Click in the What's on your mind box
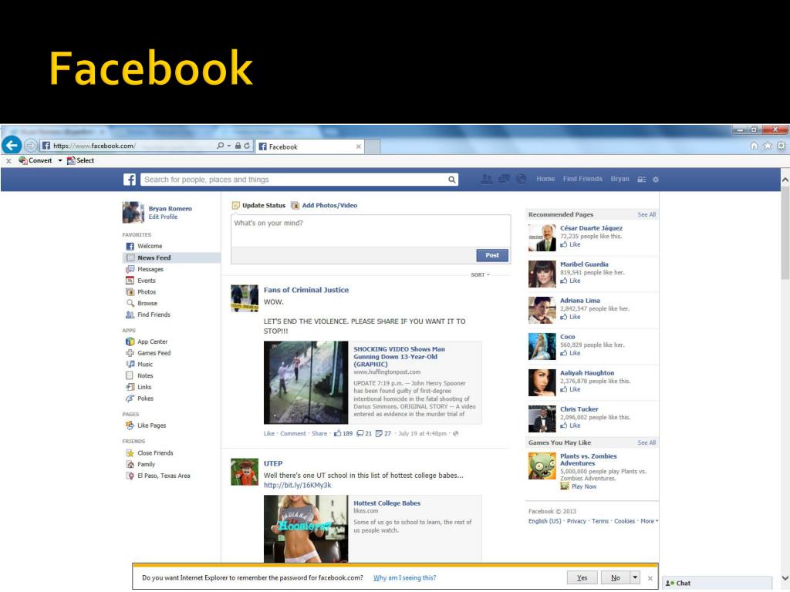The height and width of the screenshot is (592, 790). [x=370, y=230]
